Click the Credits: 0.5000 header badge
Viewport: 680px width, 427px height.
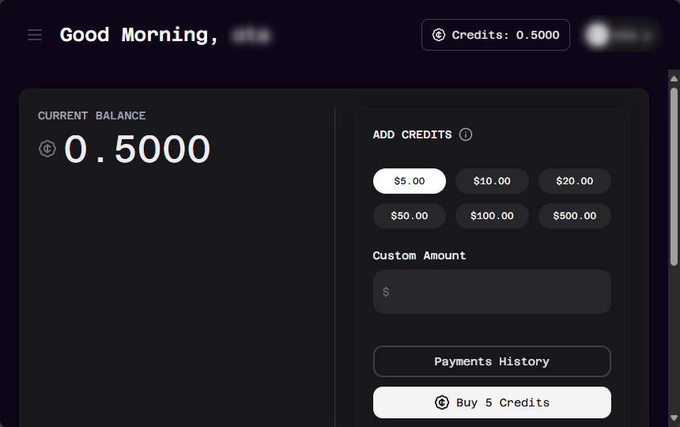[x=496, y=35]
